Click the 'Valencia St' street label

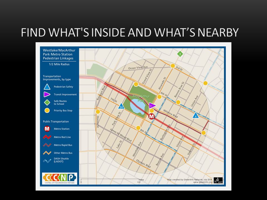point(191,149)
